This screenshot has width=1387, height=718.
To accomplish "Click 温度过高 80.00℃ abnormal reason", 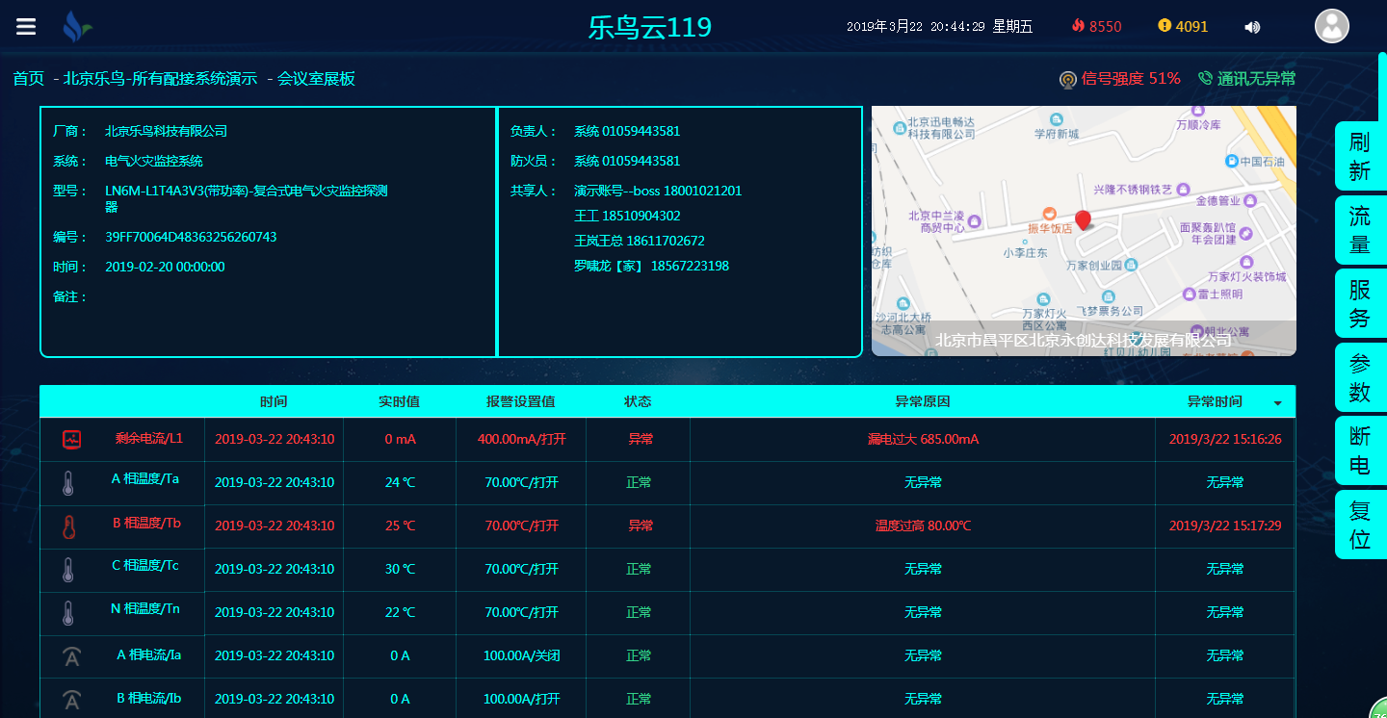I will tap(923, 526).
